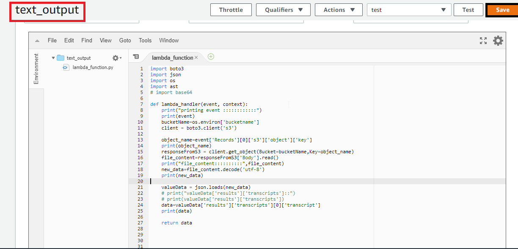Click the Throttle button
Image resolution: width=518 pixels, height=249 pixels.
click(x=231, y=9)
